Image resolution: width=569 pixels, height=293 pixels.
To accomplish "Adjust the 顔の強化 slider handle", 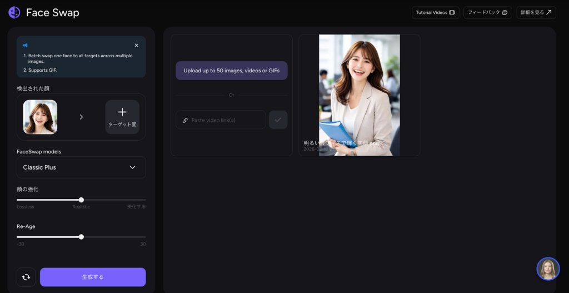I will click(81, 200).
